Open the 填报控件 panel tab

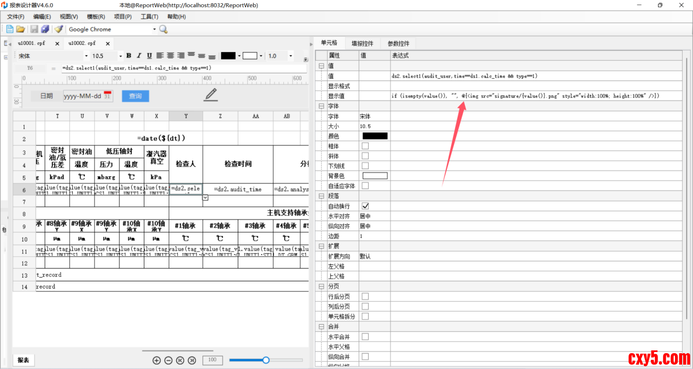[362, 43]
